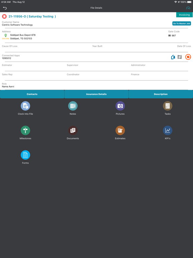Open the View Map link
This screenshot has width=193, height=258.
click(5, 38)
